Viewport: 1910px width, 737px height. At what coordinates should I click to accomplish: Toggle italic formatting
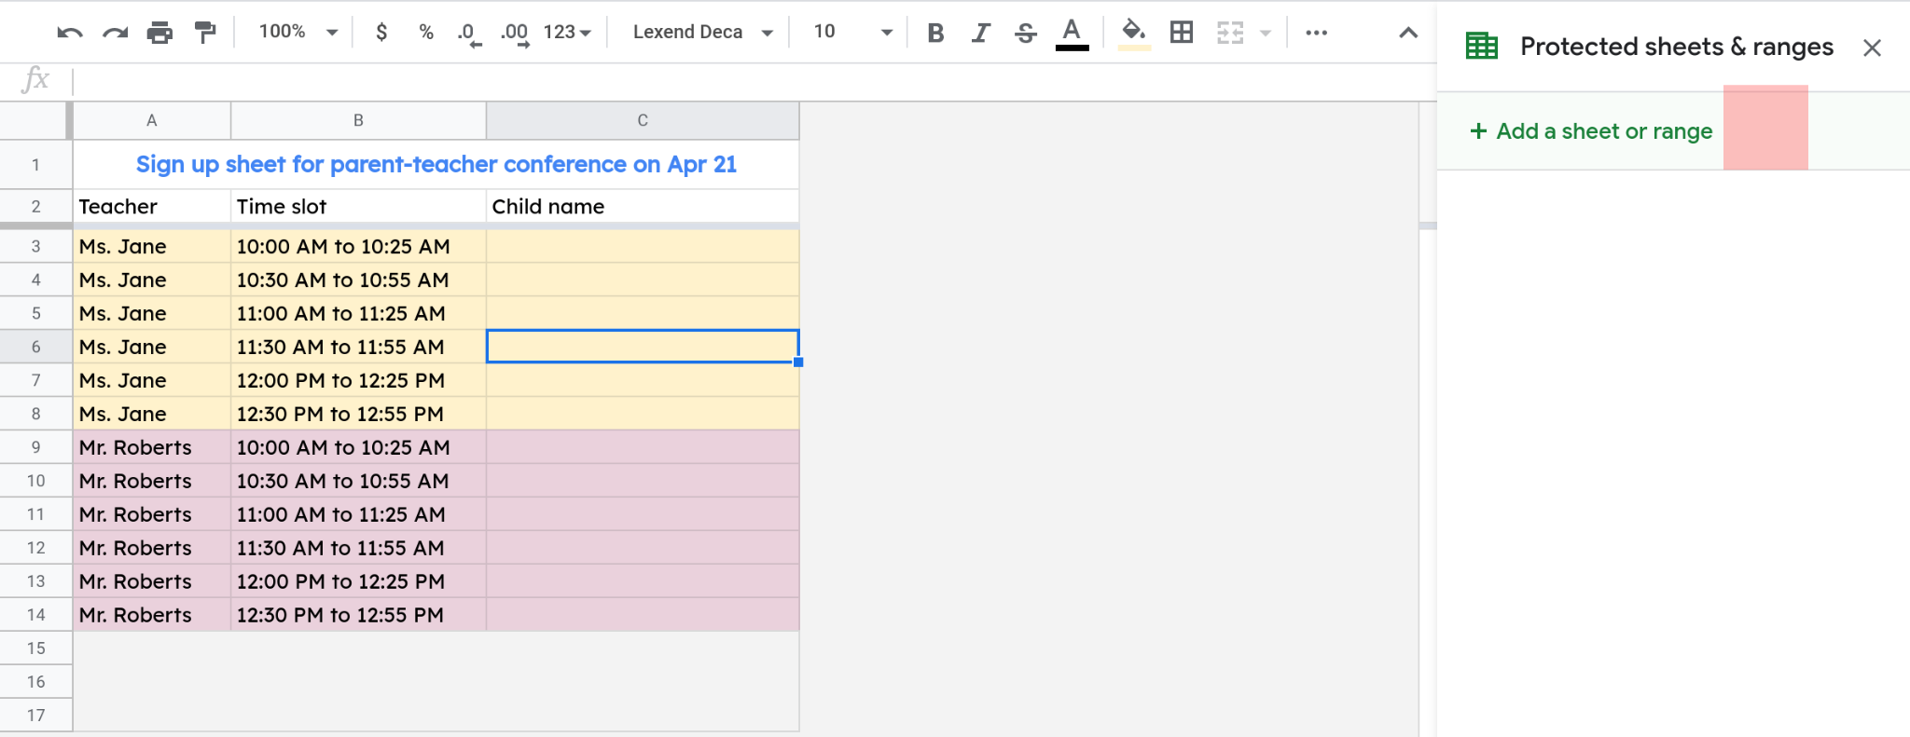(980, 33)
